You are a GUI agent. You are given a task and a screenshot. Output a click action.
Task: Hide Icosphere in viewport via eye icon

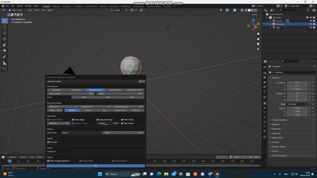pos(311,24)
